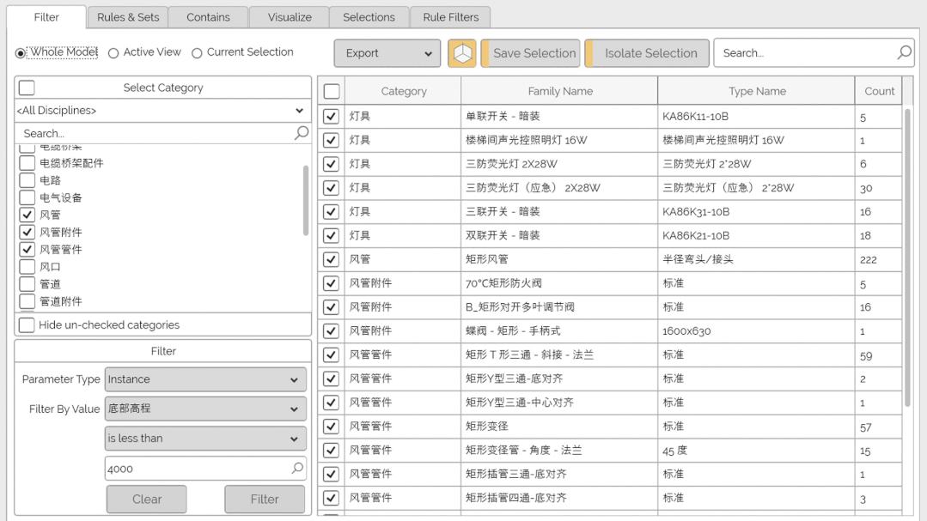Open the 'is less than' condition dropdown
The width and height of the screenshot is (927, 521).
(x=205, y=439)
